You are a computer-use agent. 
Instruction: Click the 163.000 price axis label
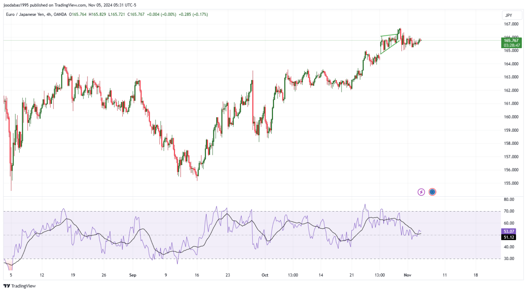511,77
